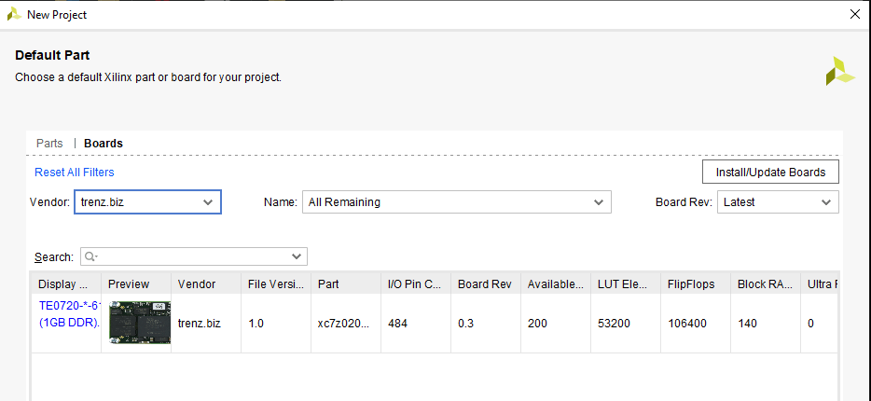
Task: Click the Preview column header
Action: coord(136,283)
